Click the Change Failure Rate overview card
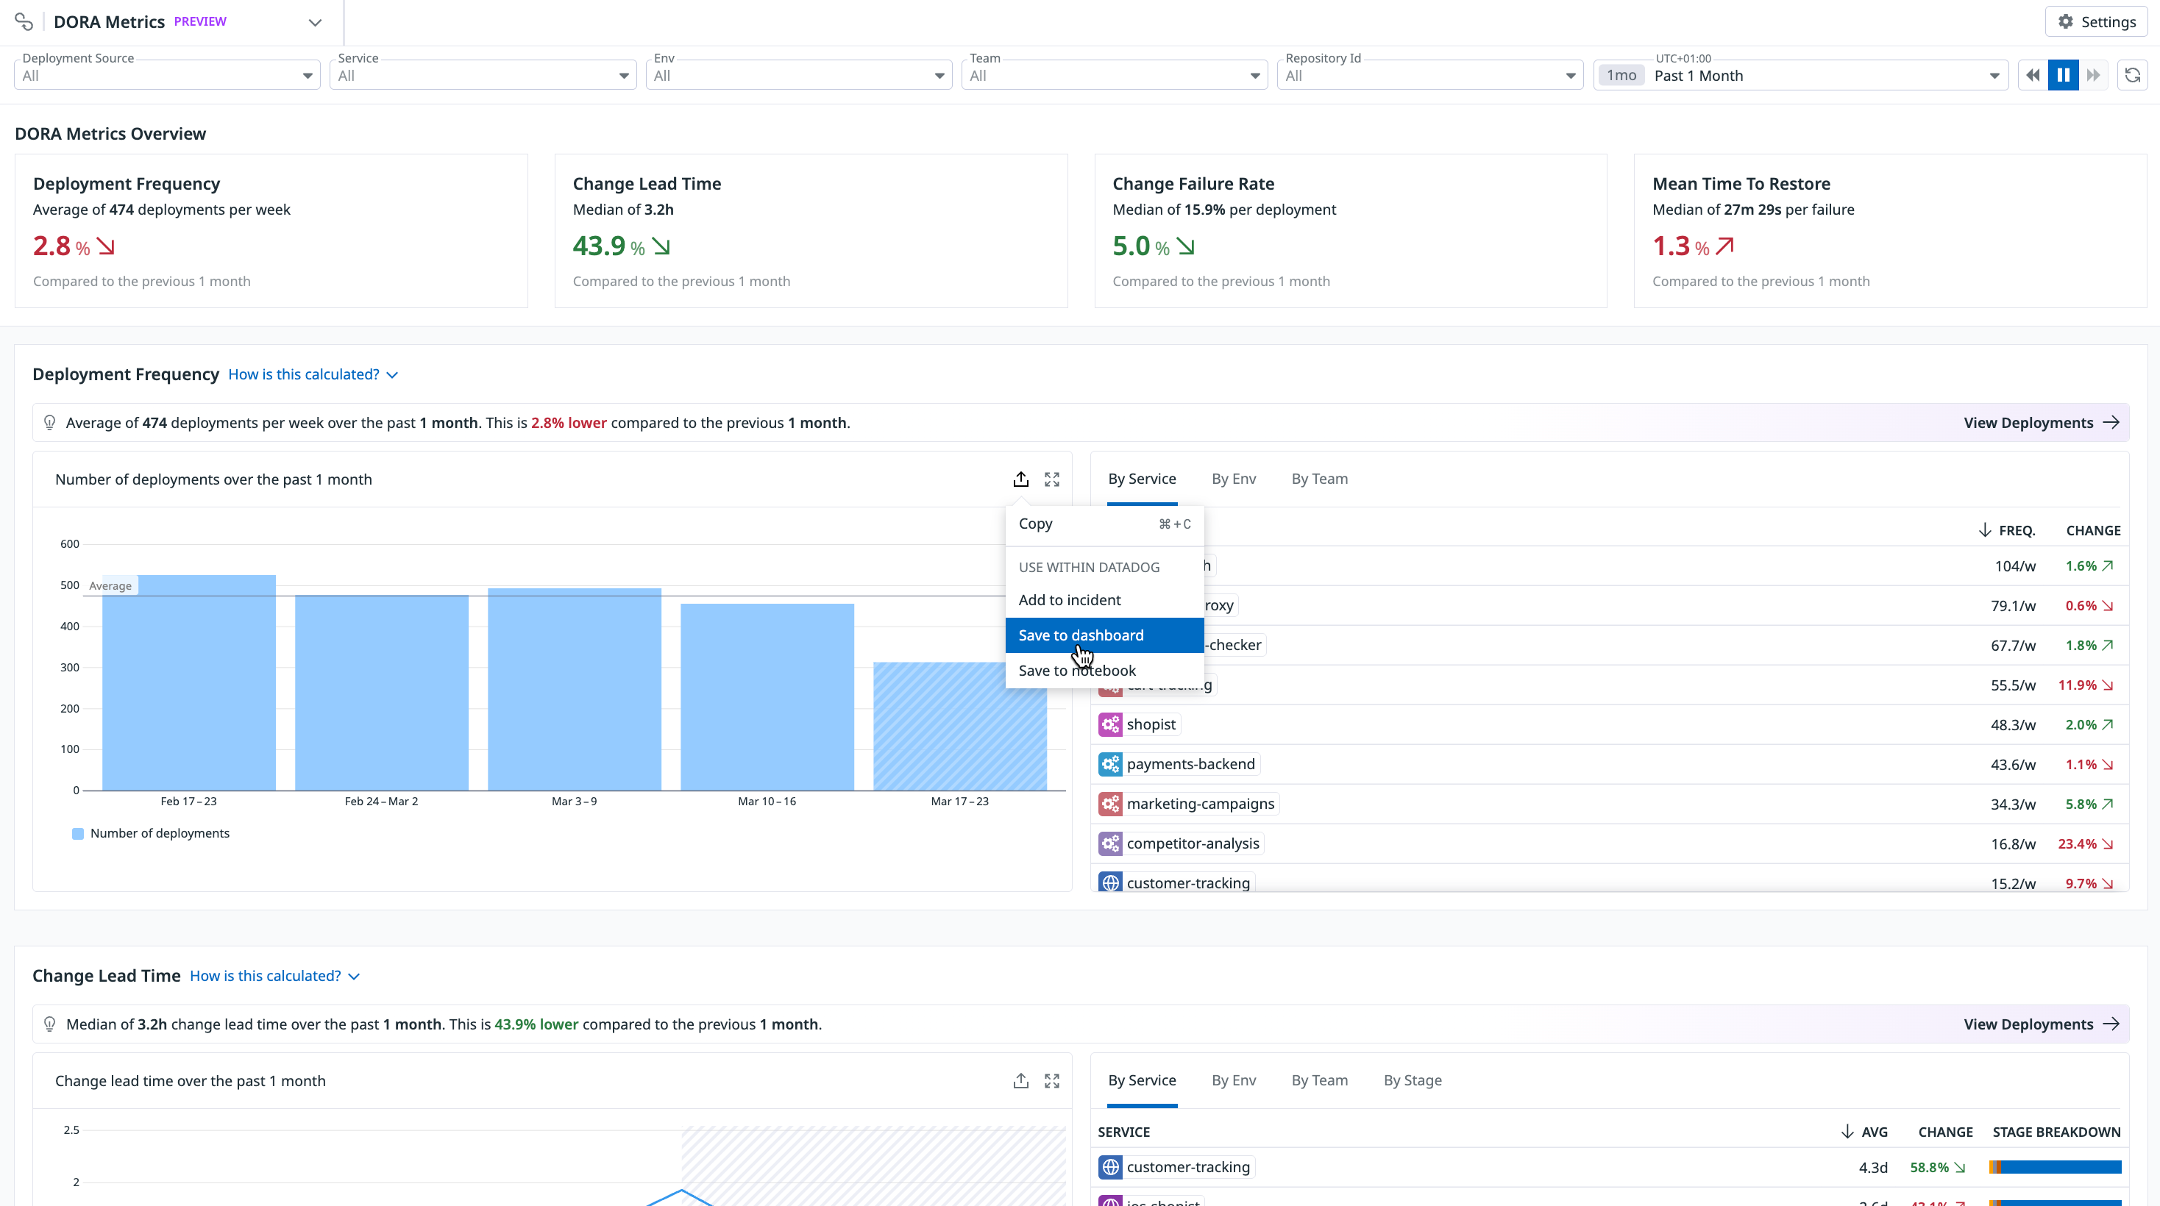Viewport: 2160px width, 1206px height. pyautogui.click(x=1351, y=230)
